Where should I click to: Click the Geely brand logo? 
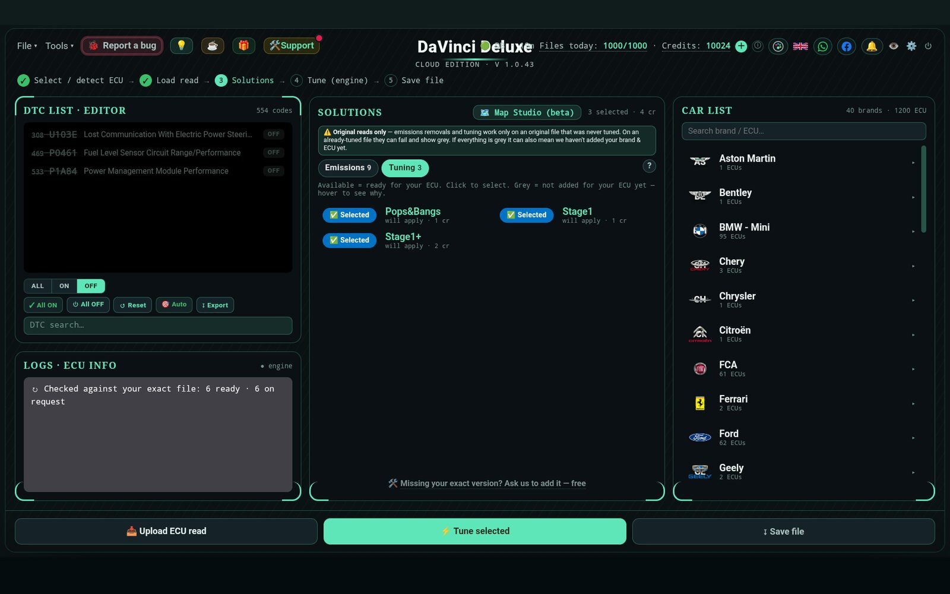pyautogui.click(x=700, y=472)
